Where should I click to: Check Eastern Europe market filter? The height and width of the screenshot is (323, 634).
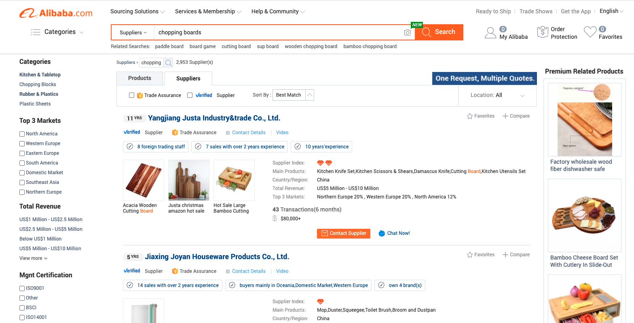coord(22,153)
